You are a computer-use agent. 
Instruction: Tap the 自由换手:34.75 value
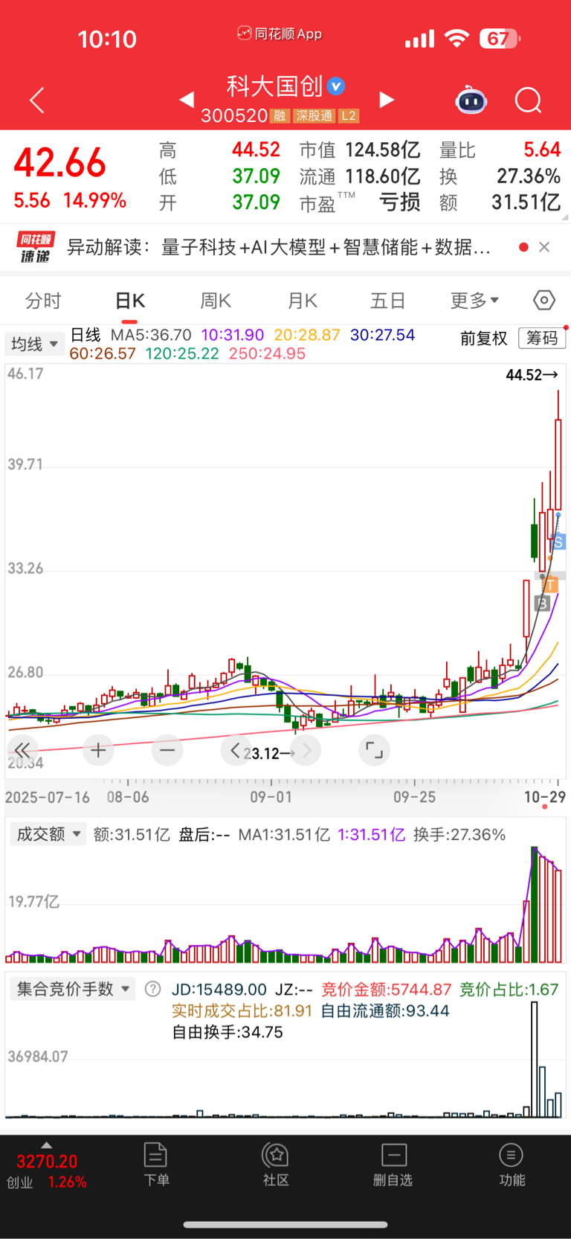(228, 1032)
